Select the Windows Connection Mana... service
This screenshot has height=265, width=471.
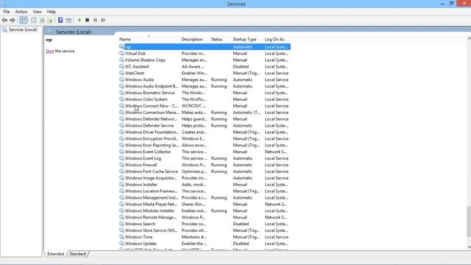pos(205,113)
